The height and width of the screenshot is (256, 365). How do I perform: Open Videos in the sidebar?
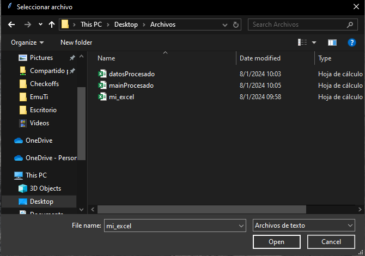(x=39, y=123)
